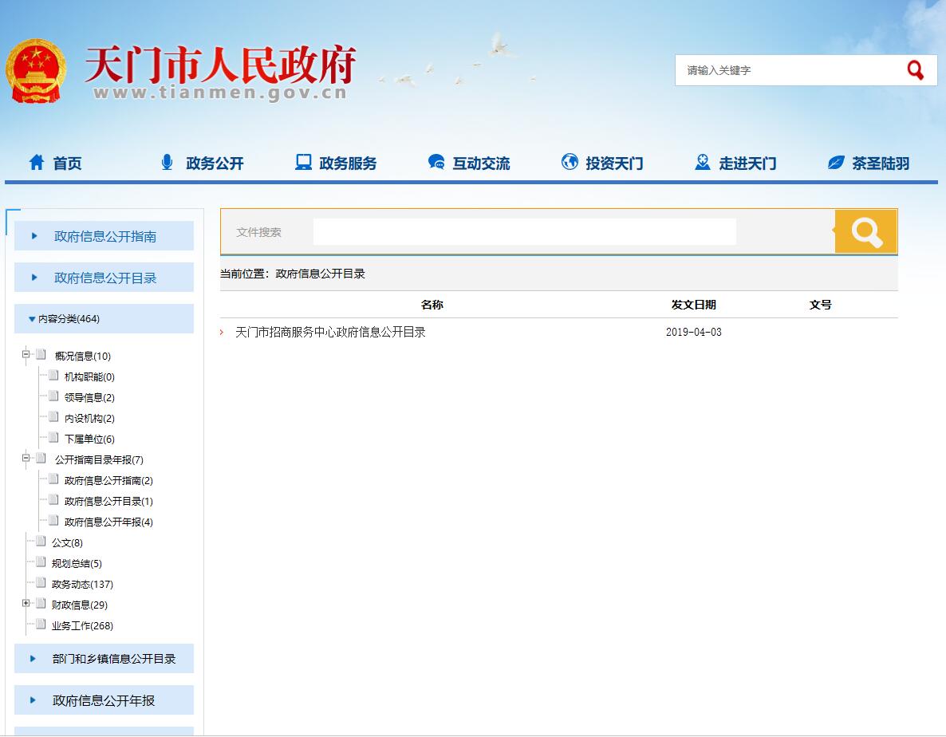Open 政府信息公开指南 sidebar section
Viewport: 946px width, 737px height.
104,236
